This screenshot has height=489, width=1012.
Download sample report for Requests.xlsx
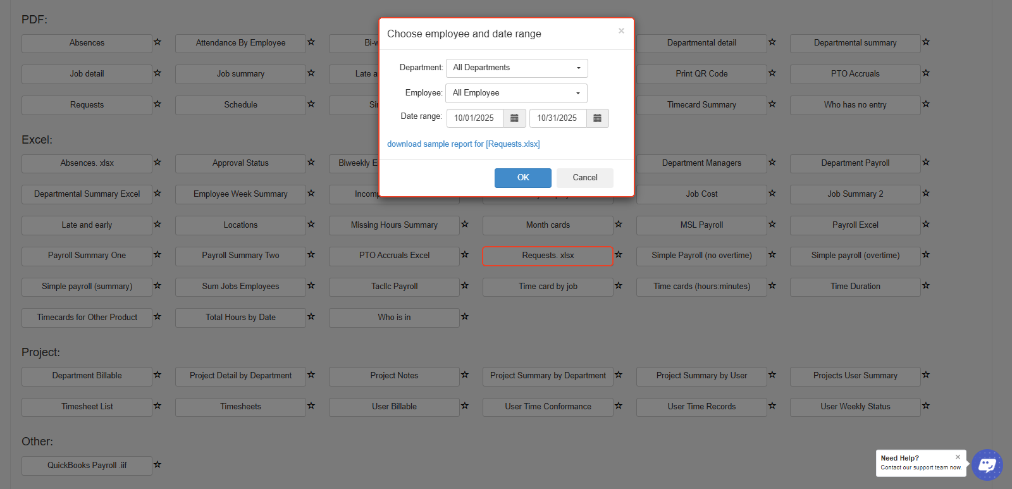[x=463, y=144]
